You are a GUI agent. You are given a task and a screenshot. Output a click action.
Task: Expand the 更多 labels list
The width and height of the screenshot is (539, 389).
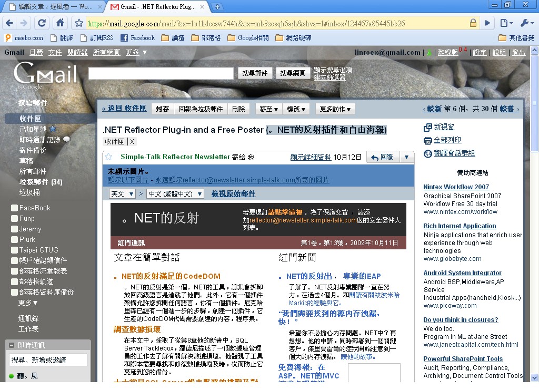point(28,303)
